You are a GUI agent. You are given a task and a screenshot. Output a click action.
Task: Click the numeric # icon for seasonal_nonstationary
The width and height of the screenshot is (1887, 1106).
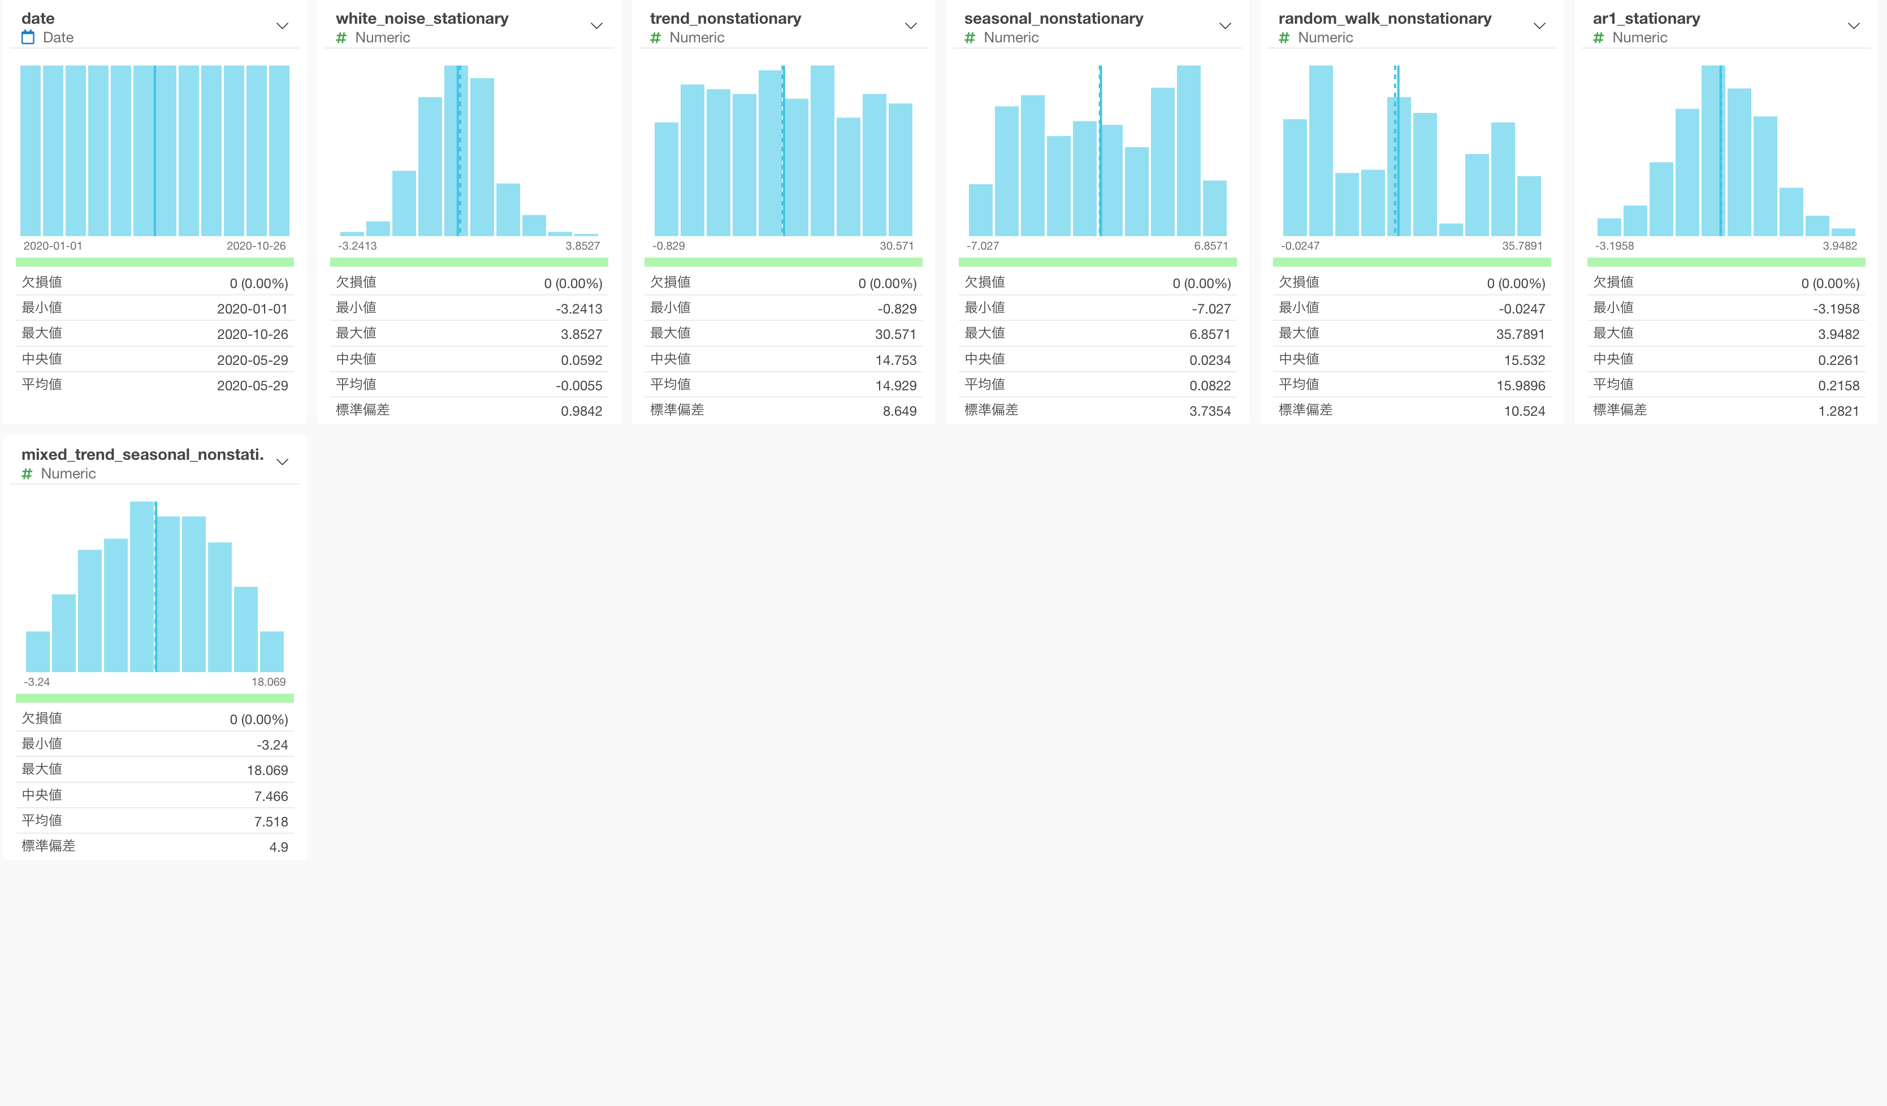coord(970,37)
